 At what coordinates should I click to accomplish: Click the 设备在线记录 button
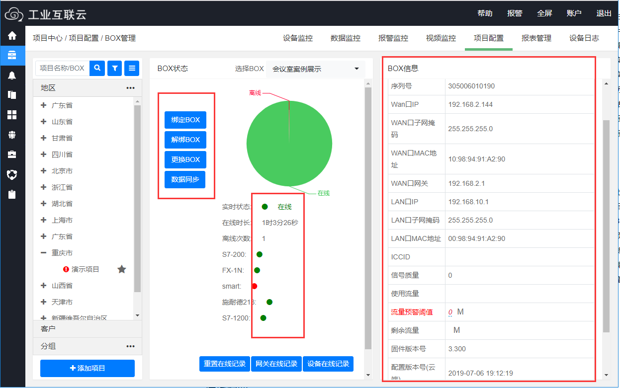pos(328,364)
